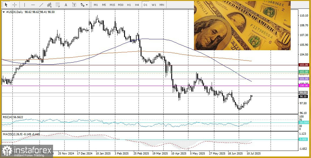Click the 107.30 price scale value
The width and height of the screenshot is (311, 158).
click(x=304, y=35)
